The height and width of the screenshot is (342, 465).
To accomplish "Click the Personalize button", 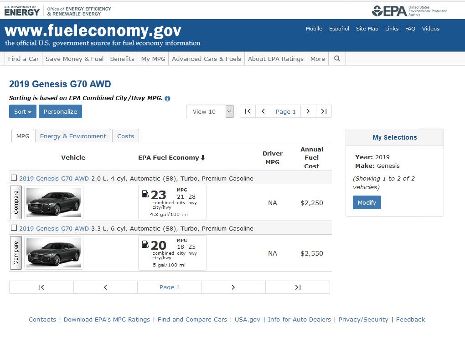I will pos(60,111).
